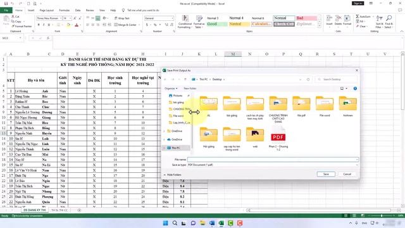Viewport: 405px width, 228px height.
Task: Open Sort & Filter in Editing group
Action: [x=379, y=22]
